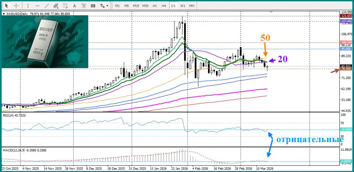Click the MACD(12,26,9) indicator label
The height and width of the screenshot is (172, 354).
[x=25, y=150]
